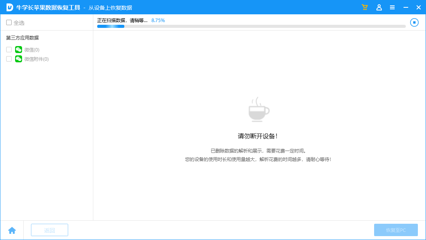Viewport: 426px width, 240px height.
Task: Enable the 微信附件(0) checkbox
Action: click(x=9, y=59)
